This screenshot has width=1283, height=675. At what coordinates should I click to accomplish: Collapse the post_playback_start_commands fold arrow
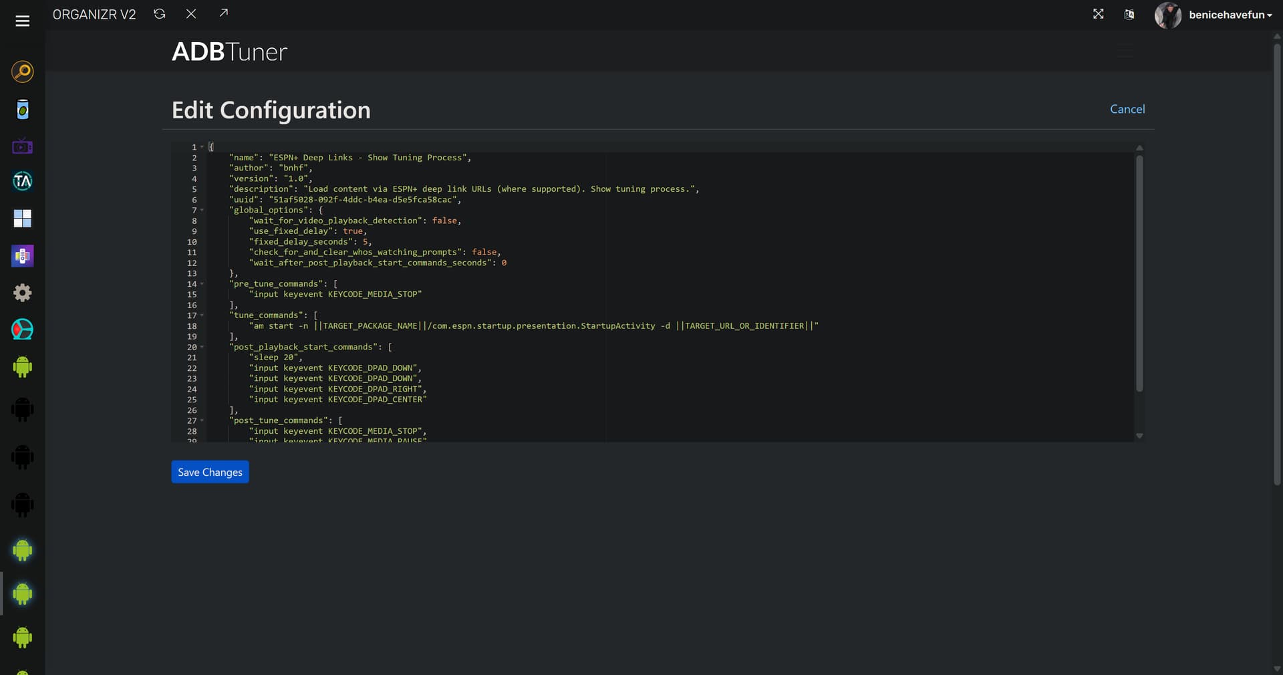(202, 348)
